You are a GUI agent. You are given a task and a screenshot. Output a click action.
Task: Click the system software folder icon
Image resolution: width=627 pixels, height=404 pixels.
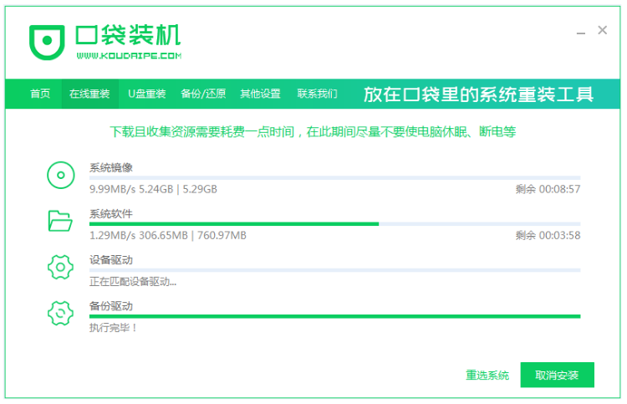(60, 221)
